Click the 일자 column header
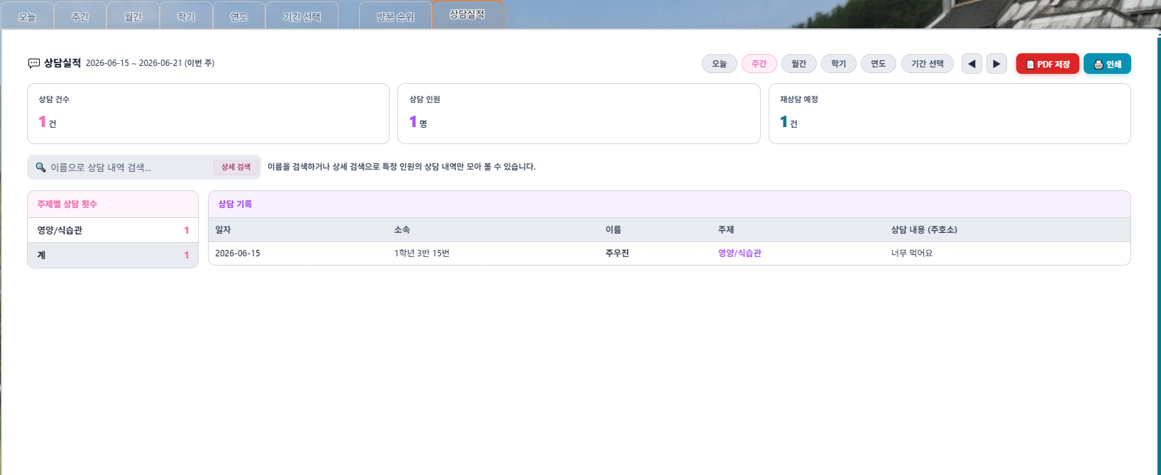The height and width of the screenshot is (475, 1161). point(223,230)
